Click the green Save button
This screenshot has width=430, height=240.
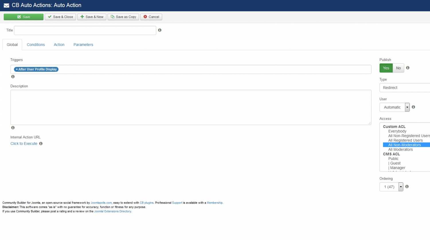(24, 17)
